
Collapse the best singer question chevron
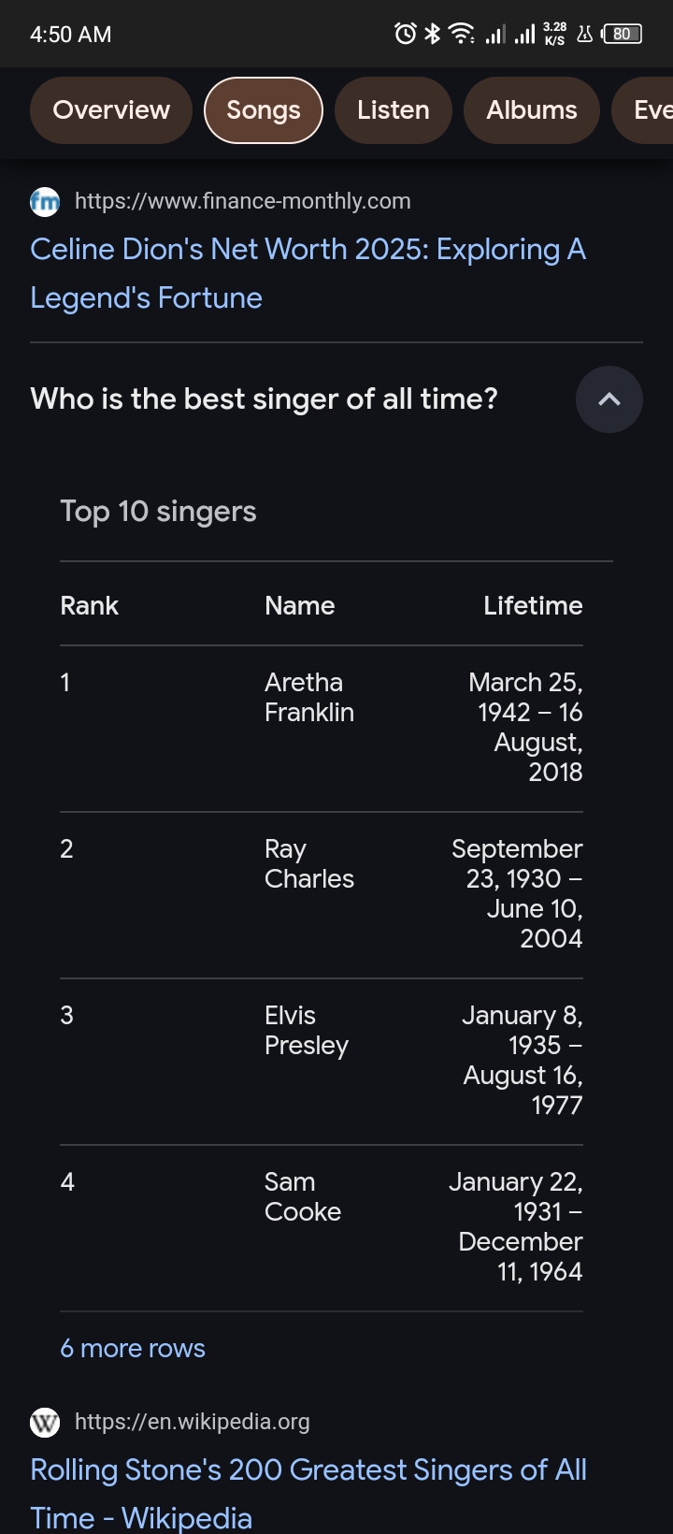[x=609, y=399]
